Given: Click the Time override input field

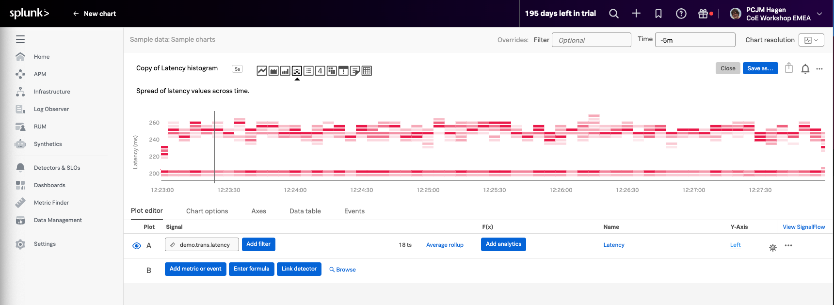Looking at the screenshot, I should (695, 40).
